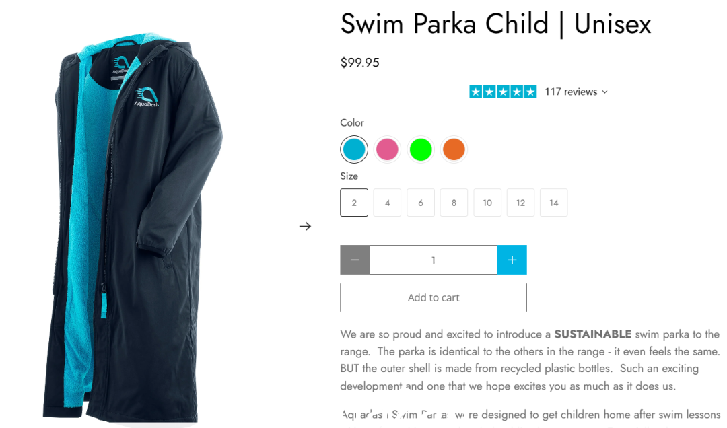
Task: Click the swim parka product image
Action: click(132, 227)
